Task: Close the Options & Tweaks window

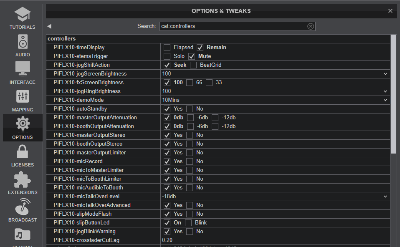Action: point(390,11)
